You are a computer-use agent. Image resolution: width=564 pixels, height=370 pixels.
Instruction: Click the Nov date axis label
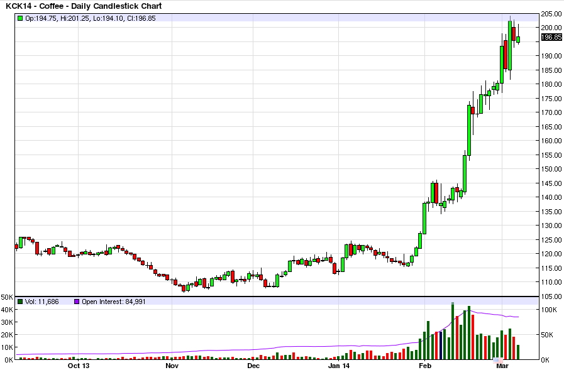coord(172,366)
